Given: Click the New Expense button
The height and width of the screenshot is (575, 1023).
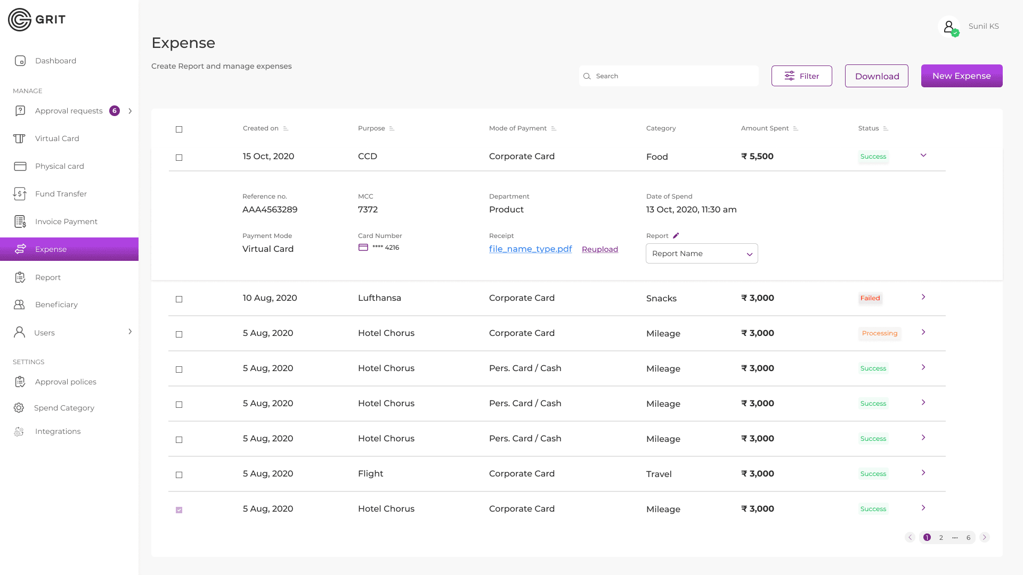Looking at the screenshot, I should pos(962,76).
